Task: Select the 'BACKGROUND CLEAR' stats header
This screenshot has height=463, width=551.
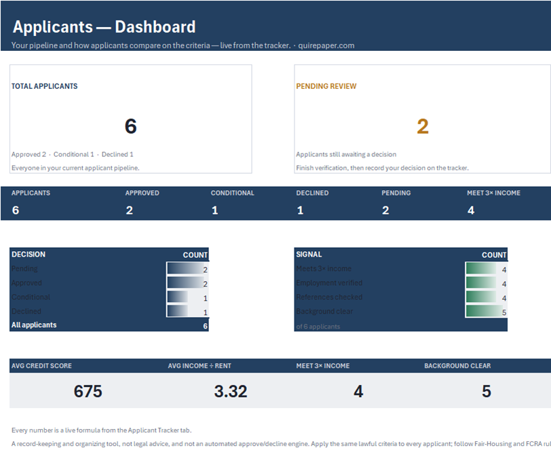Action: pyautogui.click(x=457, y=366)
